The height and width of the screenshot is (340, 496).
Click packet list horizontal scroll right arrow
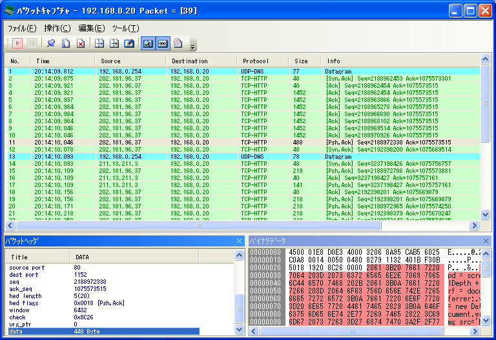tap(474, 225)
